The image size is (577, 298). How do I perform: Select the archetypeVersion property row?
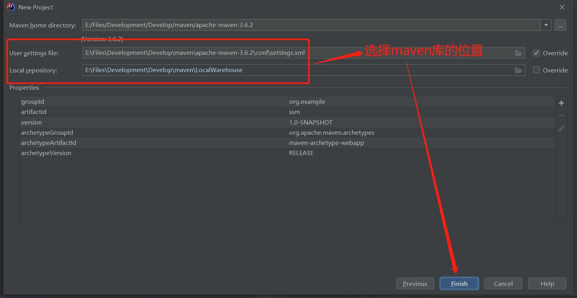[x=288, y=153]
